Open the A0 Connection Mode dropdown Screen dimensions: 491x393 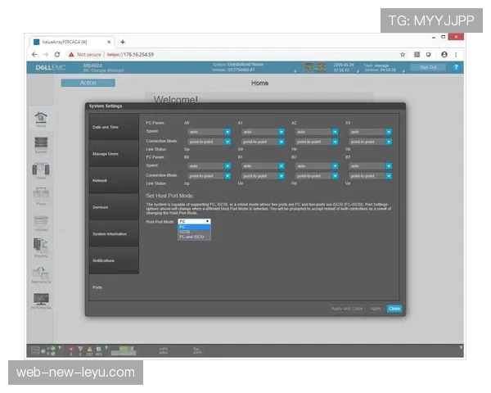point(209,142)
